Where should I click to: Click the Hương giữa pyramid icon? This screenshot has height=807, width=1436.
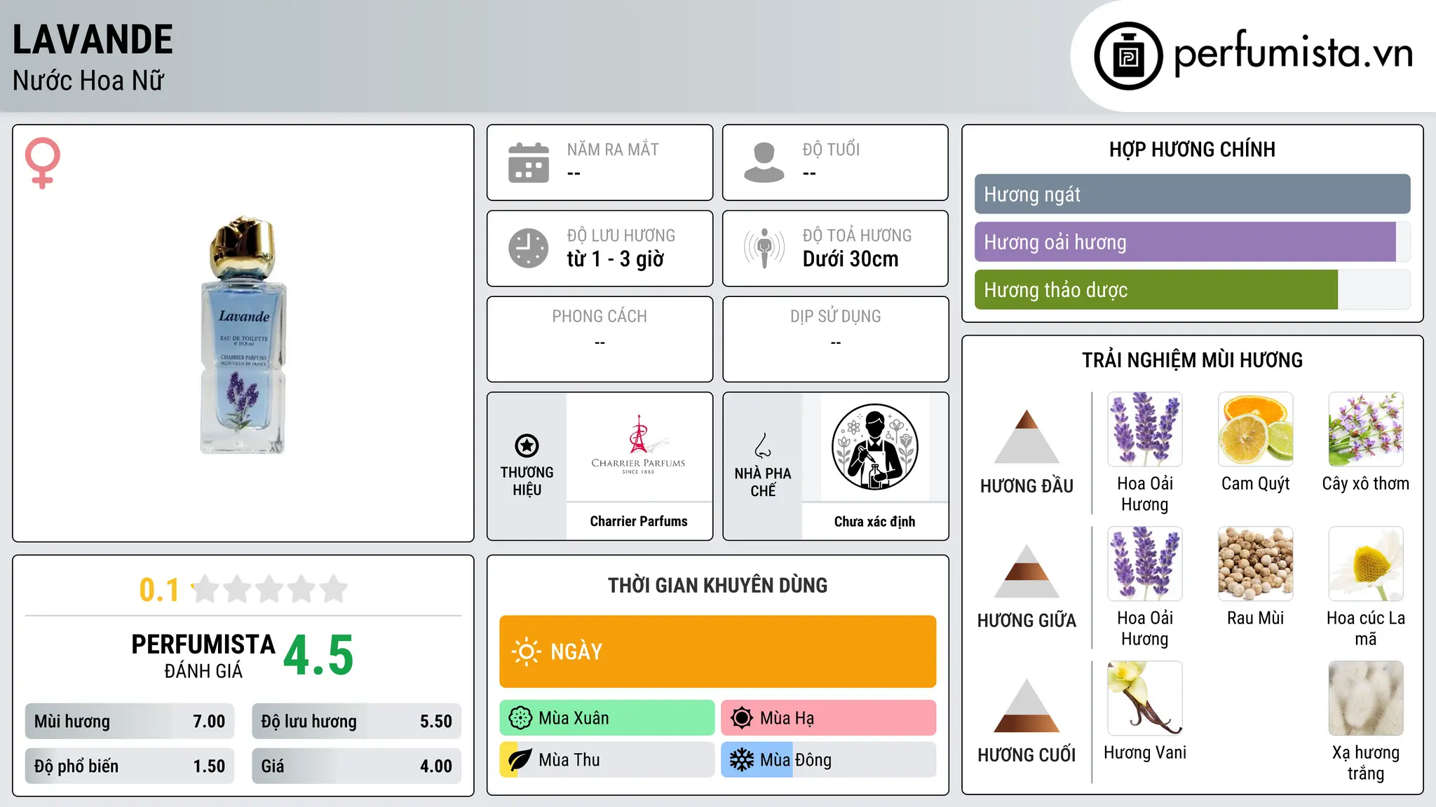click(1027, 571)
